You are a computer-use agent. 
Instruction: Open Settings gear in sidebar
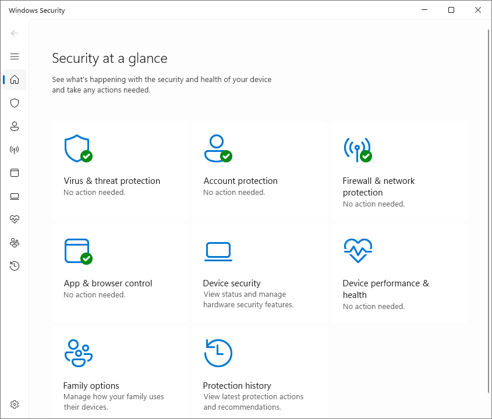click(x=15, y=404)
